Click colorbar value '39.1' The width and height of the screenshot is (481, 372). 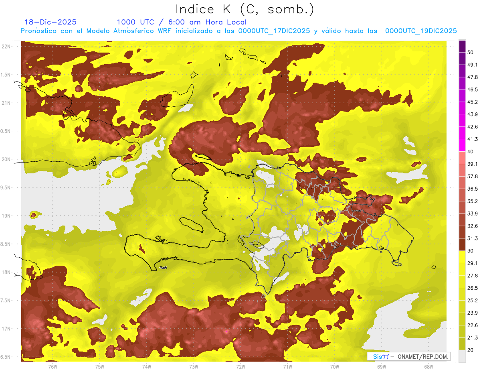(x=472, y=164)
